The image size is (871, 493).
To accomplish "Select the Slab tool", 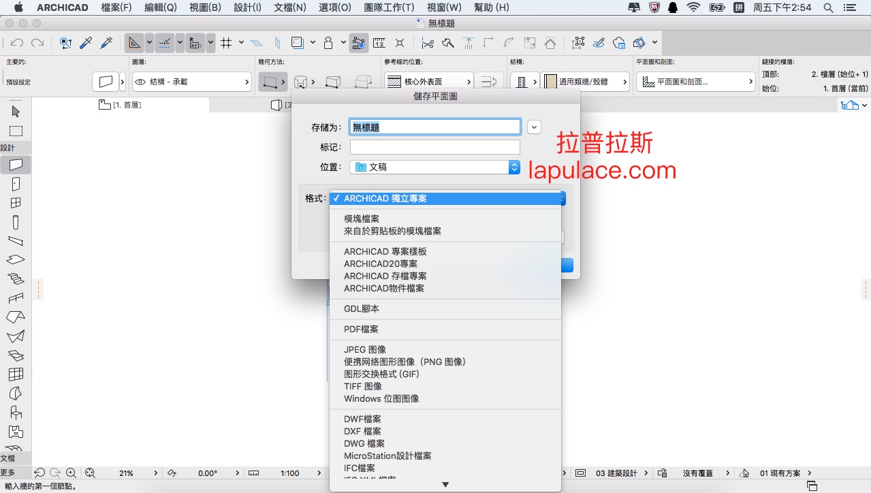I will 16,259.
